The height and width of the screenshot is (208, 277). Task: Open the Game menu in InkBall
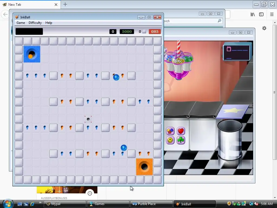coord(21,23)
